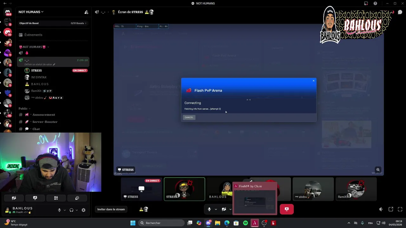Select user !N1 SYNTAX in voice list
Image resolution: width=406 pixels, height=228 pixels.
[x=39, y=77]
